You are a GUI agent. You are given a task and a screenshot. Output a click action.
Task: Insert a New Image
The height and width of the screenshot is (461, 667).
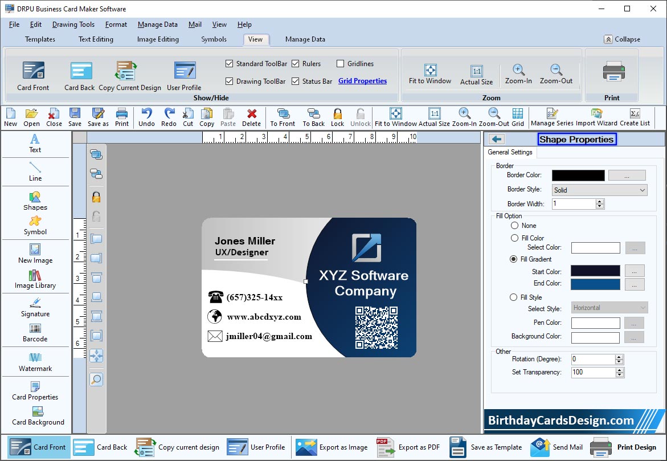[35, 254]
